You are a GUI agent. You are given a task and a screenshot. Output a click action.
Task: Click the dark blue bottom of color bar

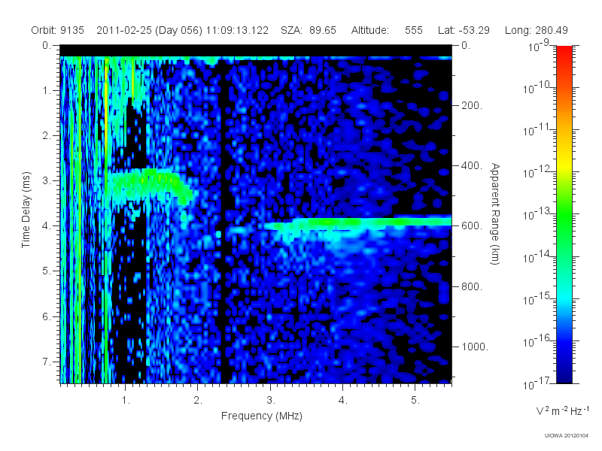[564, 374]
